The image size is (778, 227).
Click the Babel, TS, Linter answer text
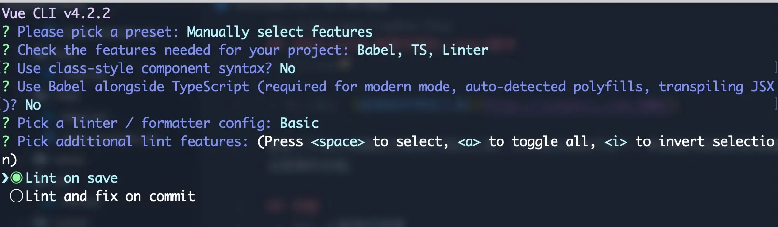point(423,50)
